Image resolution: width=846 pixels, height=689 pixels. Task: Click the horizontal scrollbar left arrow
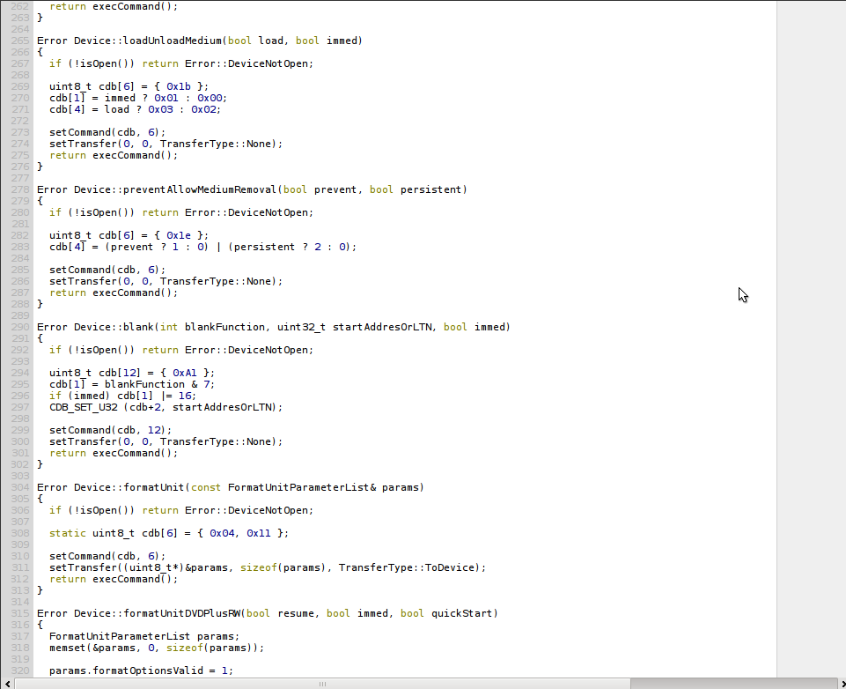(x=7, y=684)
